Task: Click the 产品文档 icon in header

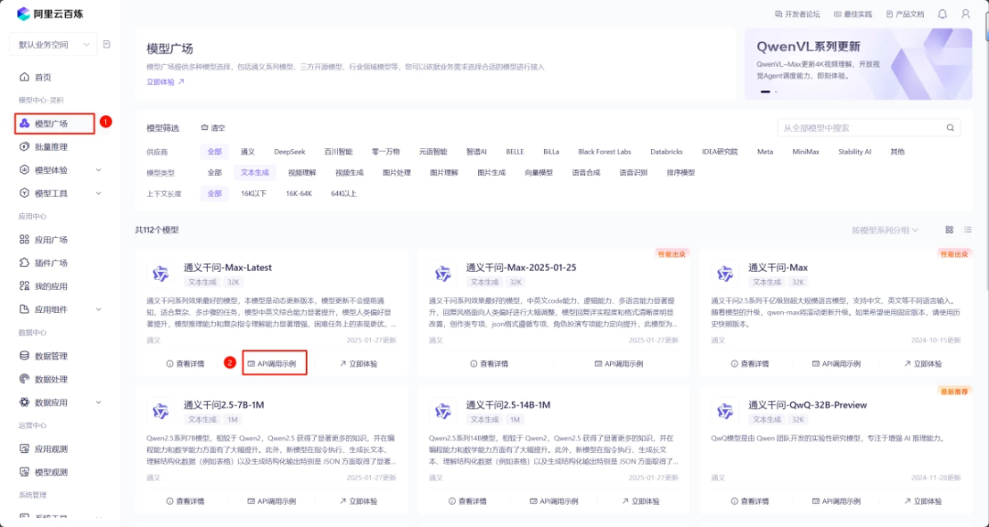Action: click(889, 14)
